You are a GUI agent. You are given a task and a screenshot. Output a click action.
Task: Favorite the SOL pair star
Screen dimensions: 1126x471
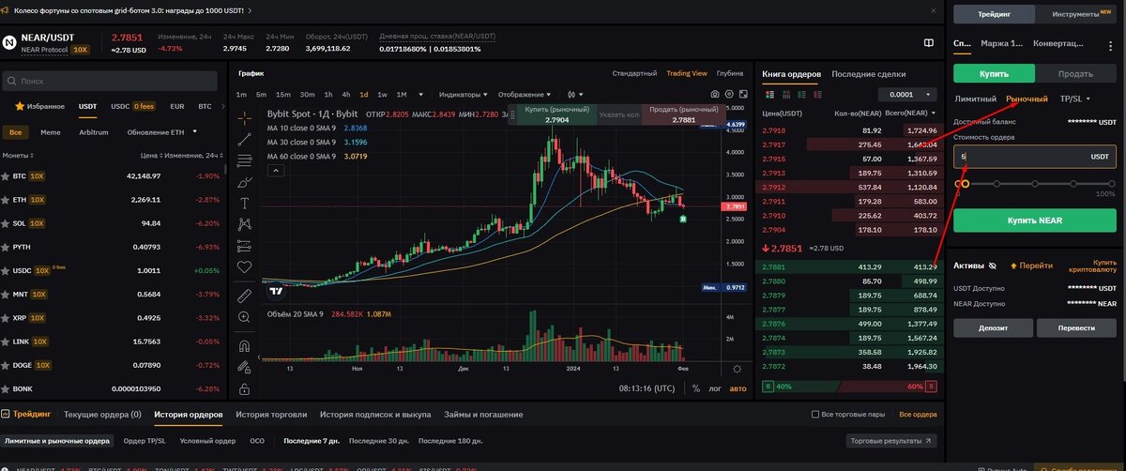pyautogui.click(x=7, y=223)
